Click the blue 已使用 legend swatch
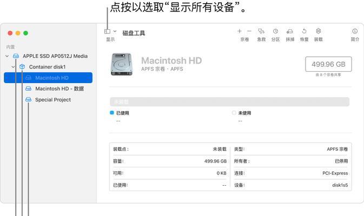 pyautogui.click(x=112, y=113)
